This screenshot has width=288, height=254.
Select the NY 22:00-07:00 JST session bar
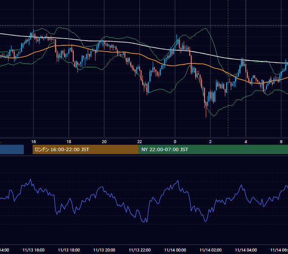pos(213,149)
